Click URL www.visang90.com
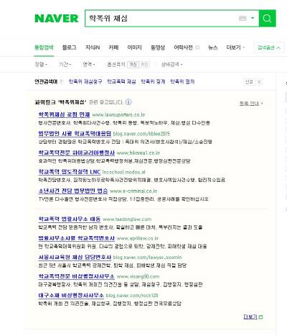Image resolution: width=287 pixels, height=336 pixels. (x=138, y=276)
